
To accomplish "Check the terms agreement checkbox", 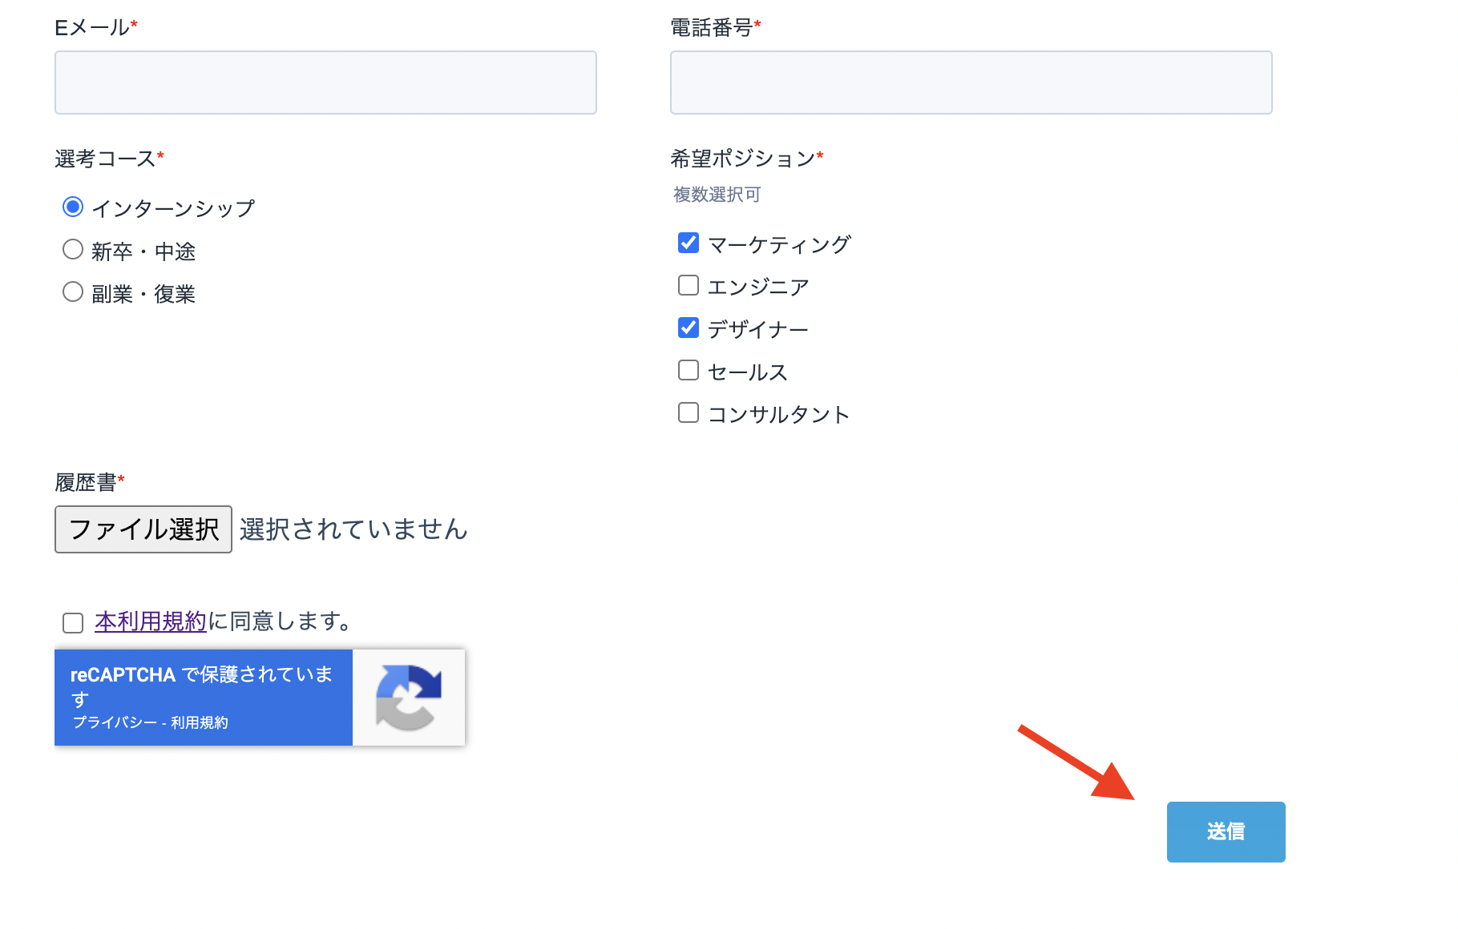I will [73, 623].
